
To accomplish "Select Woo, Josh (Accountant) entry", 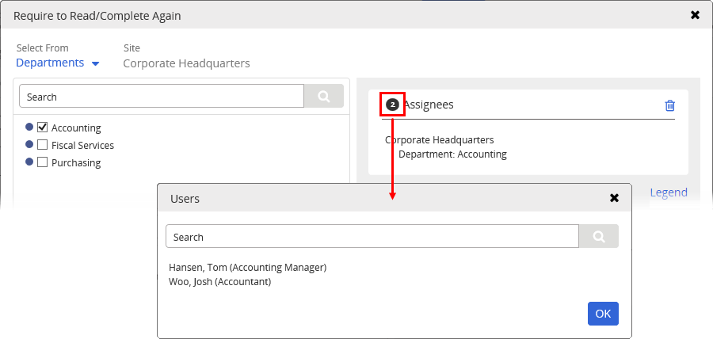I will coord(219,282).
